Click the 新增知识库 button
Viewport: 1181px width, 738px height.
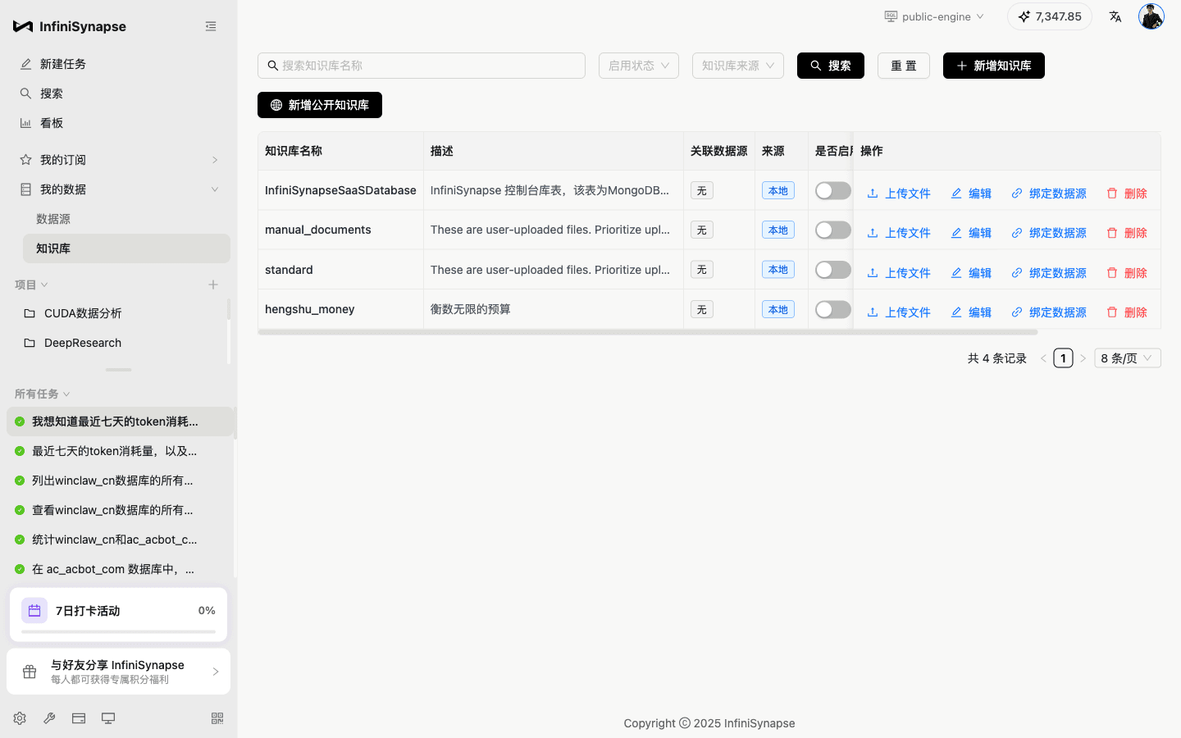[993, 66]
